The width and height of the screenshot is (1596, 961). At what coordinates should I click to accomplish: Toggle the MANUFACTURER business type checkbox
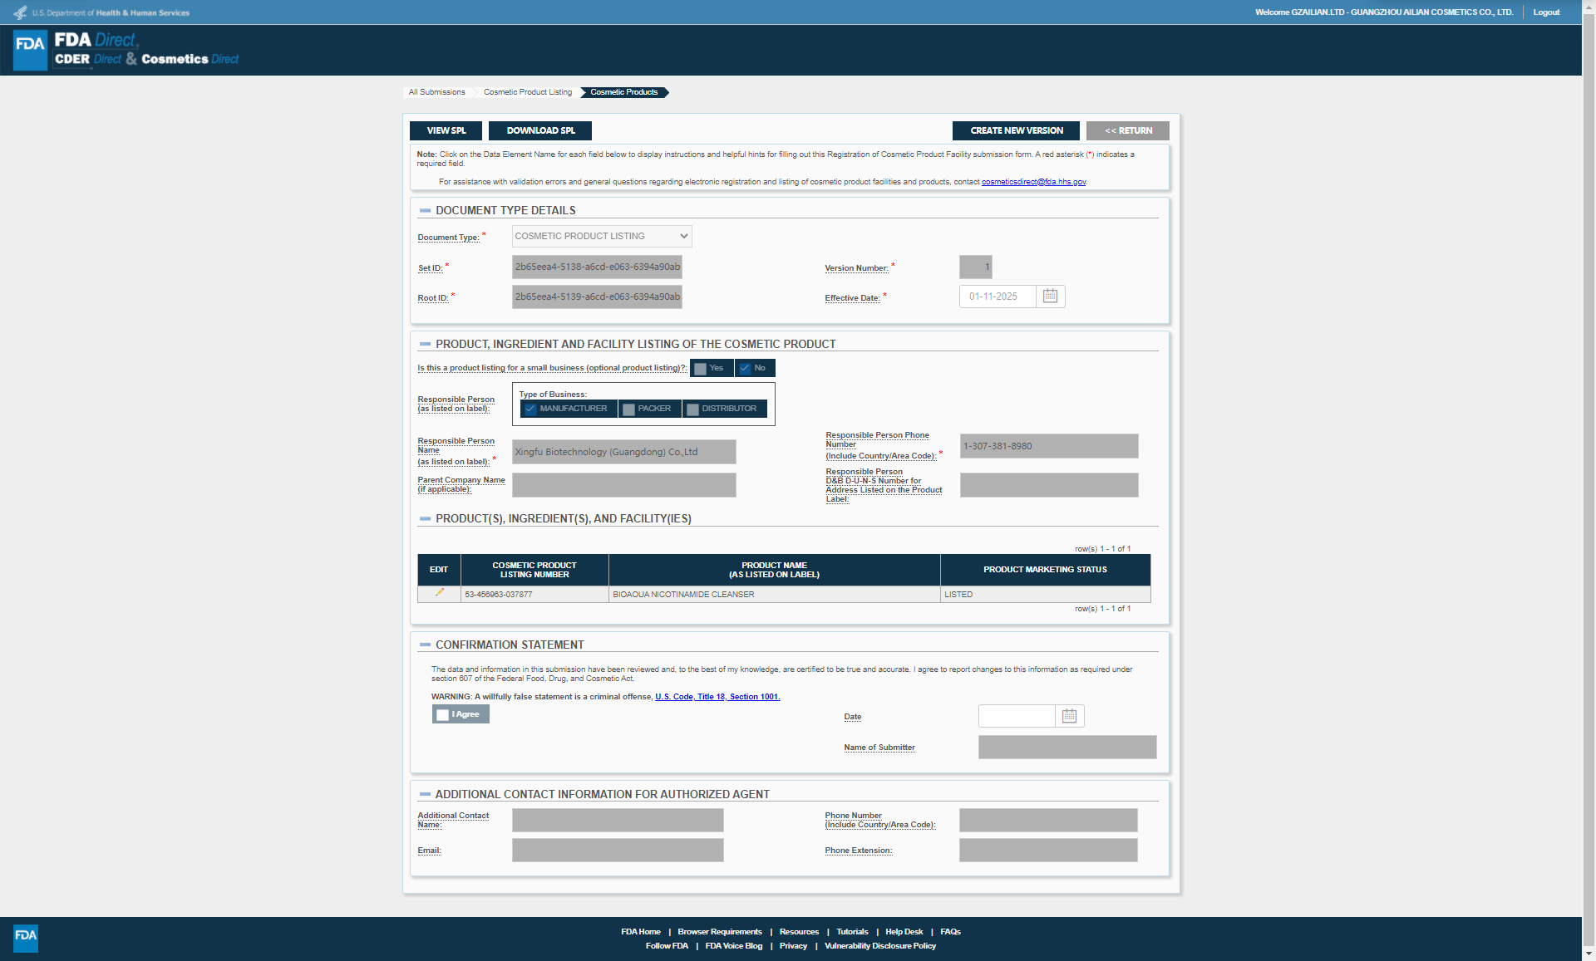pyautogui.click(x=530, y=409)
